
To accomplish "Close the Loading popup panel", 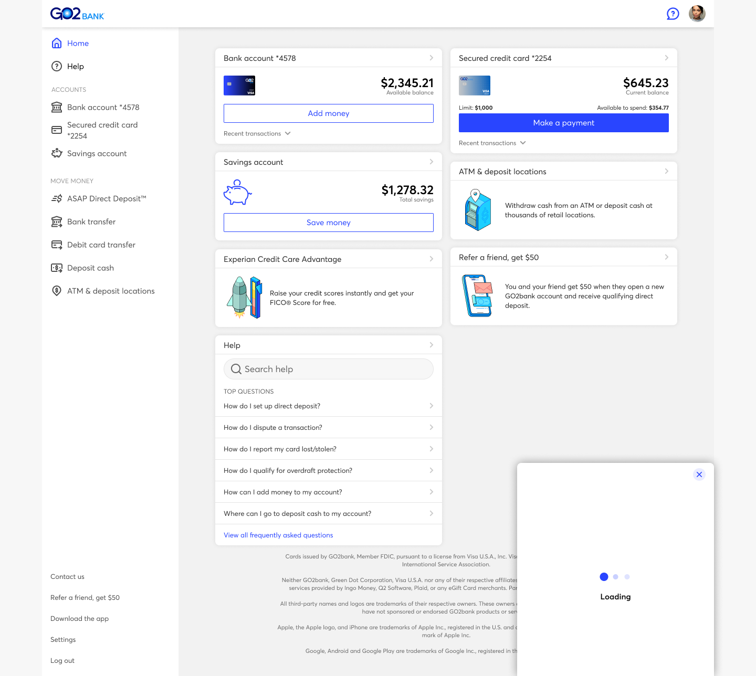I will [699, 474].
